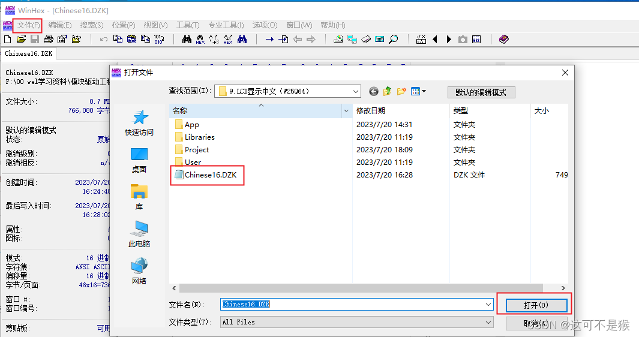Select 库 in places sidebar
Screen dimensions: 639x337
click(139, 197)
